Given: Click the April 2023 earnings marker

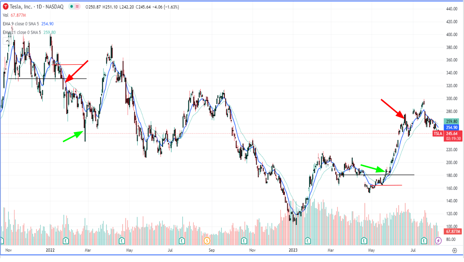Looking at the screenshot, I should point(364,241).
